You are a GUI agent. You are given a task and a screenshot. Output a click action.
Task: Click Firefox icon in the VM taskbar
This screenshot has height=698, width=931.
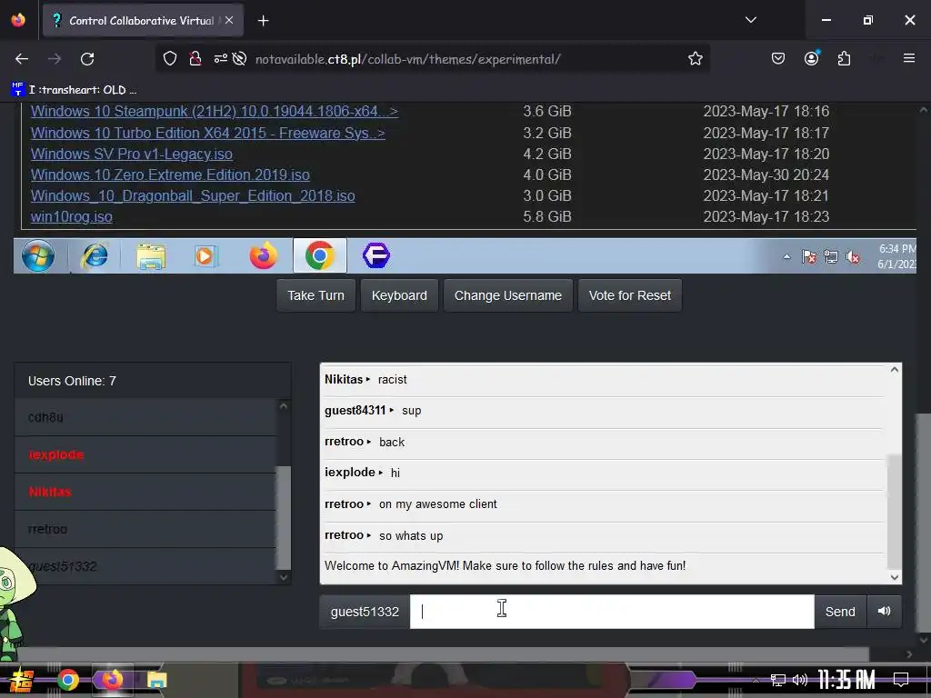[x=263, y=256]
